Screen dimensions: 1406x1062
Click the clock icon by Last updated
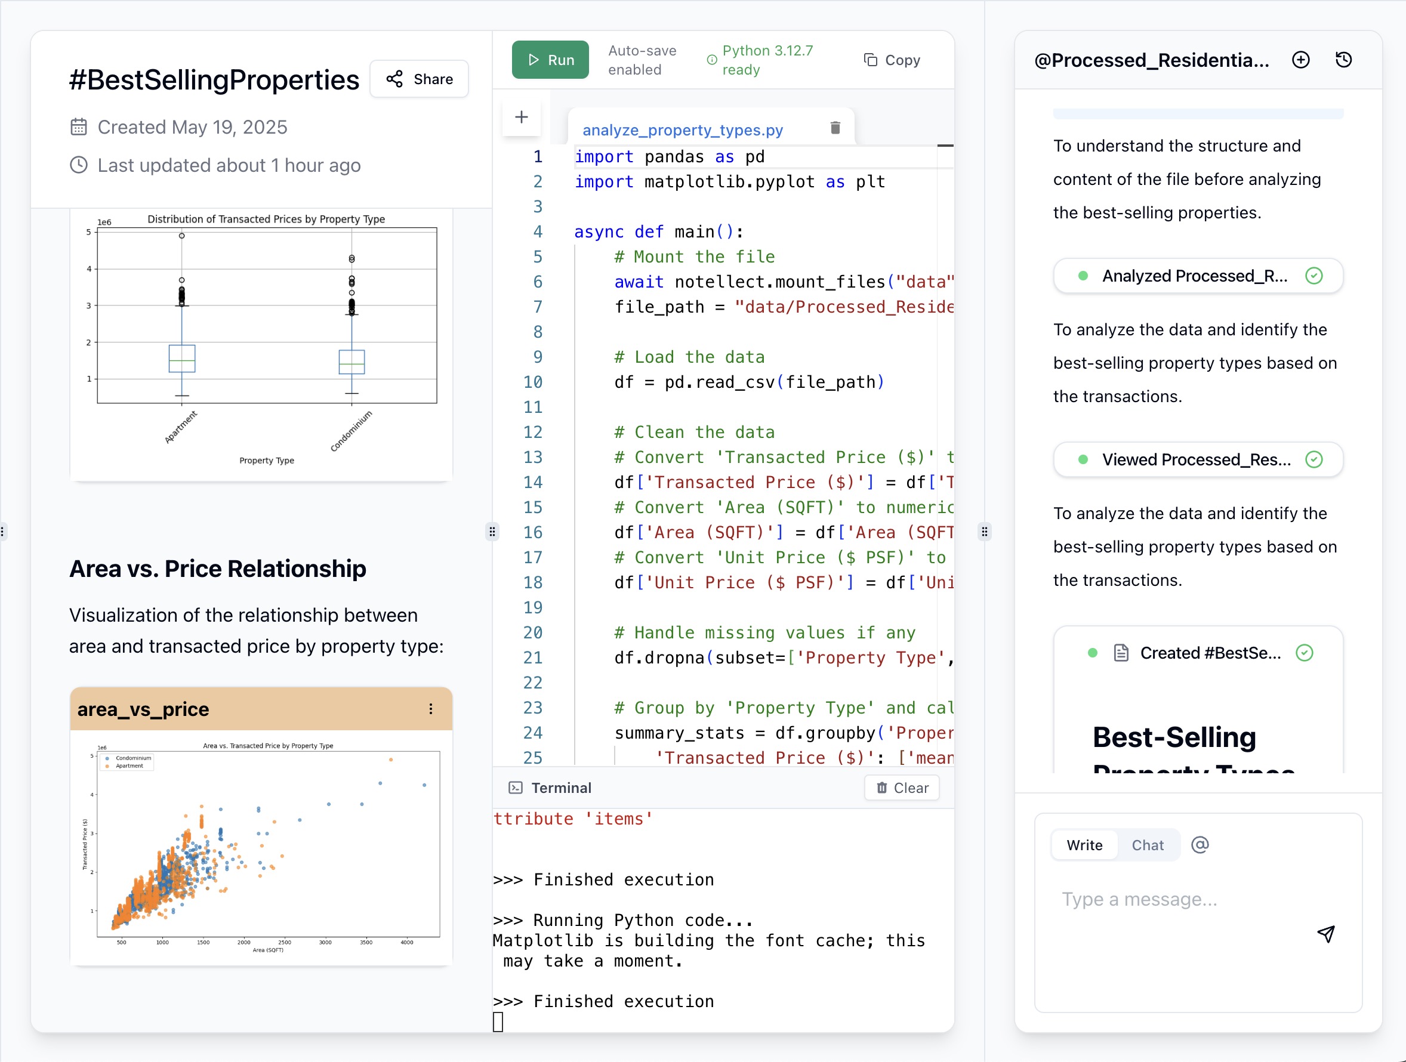point(78,165)
